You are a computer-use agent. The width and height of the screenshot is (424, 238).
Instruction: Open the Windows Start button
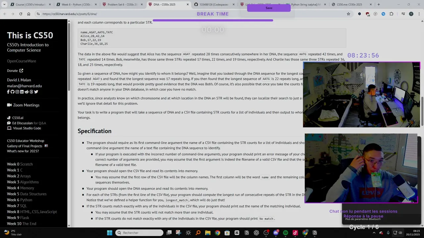click(x=110, y=233)
